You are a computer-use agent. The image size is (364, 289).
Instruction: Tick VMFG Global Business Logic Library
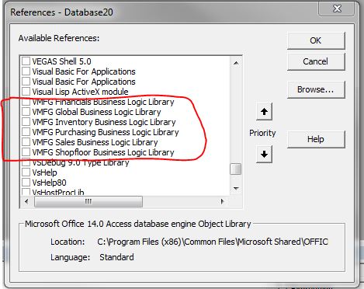(x=26, y=112)
